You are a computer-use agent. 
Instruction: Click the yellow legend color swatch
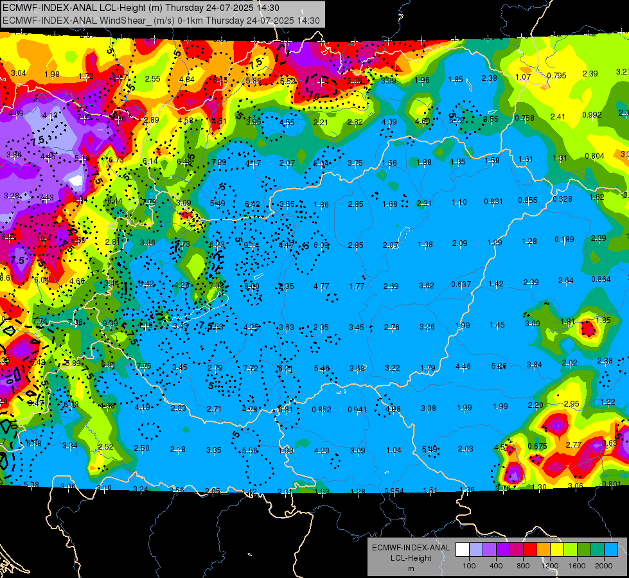pos(557,550)
